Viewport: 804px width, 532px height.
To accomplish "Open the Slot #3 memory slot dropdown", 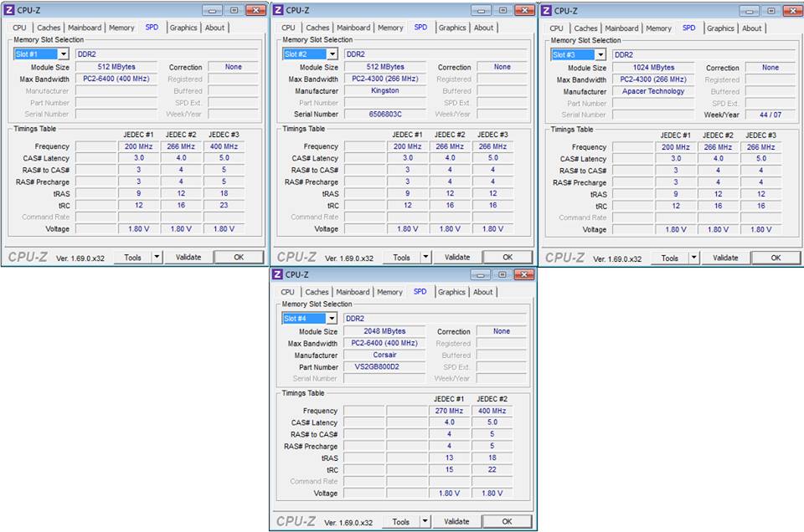I will 600,55.
